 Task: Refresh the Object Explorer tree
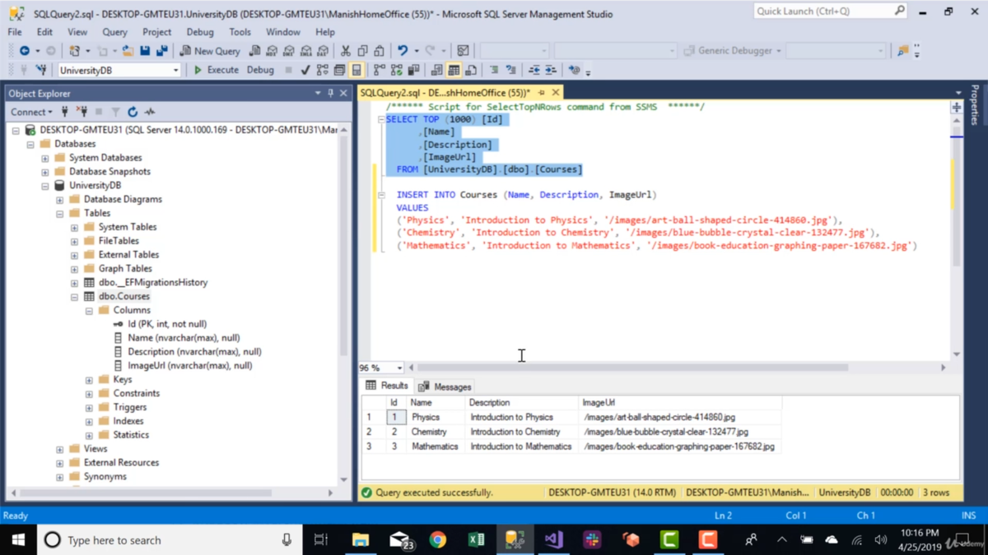[133, 112]
